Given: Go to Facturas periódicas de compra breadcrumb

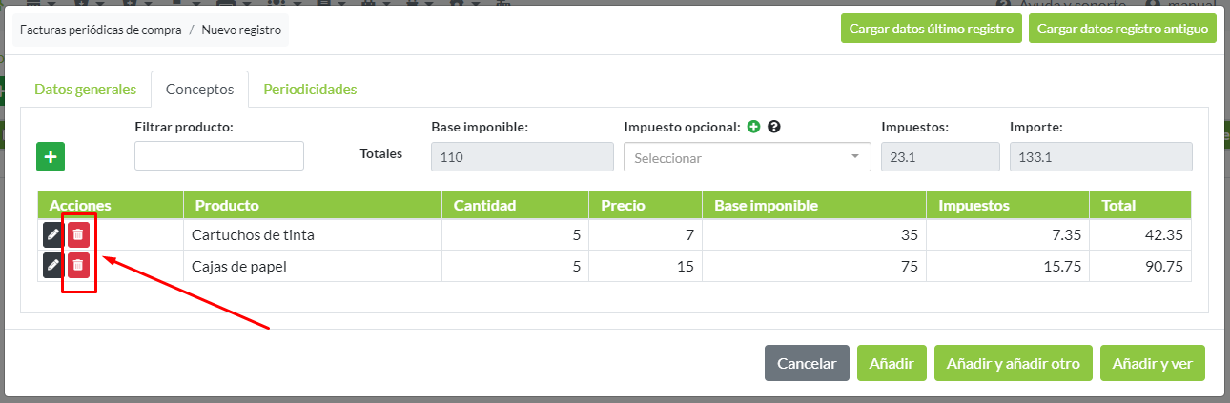Looking at the screenshot, I should (x=99, y=30).
